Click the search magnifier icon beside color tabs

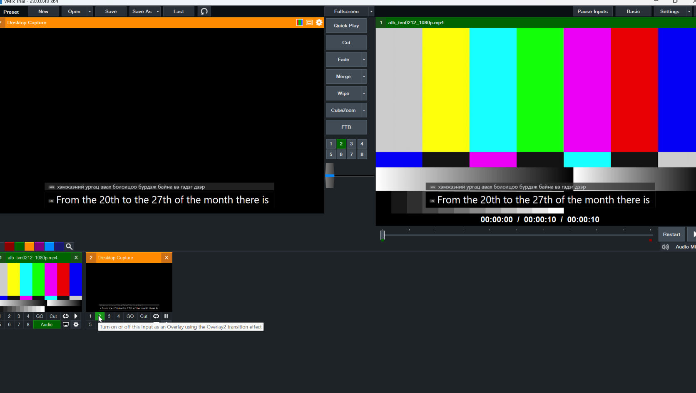[70, 246]
